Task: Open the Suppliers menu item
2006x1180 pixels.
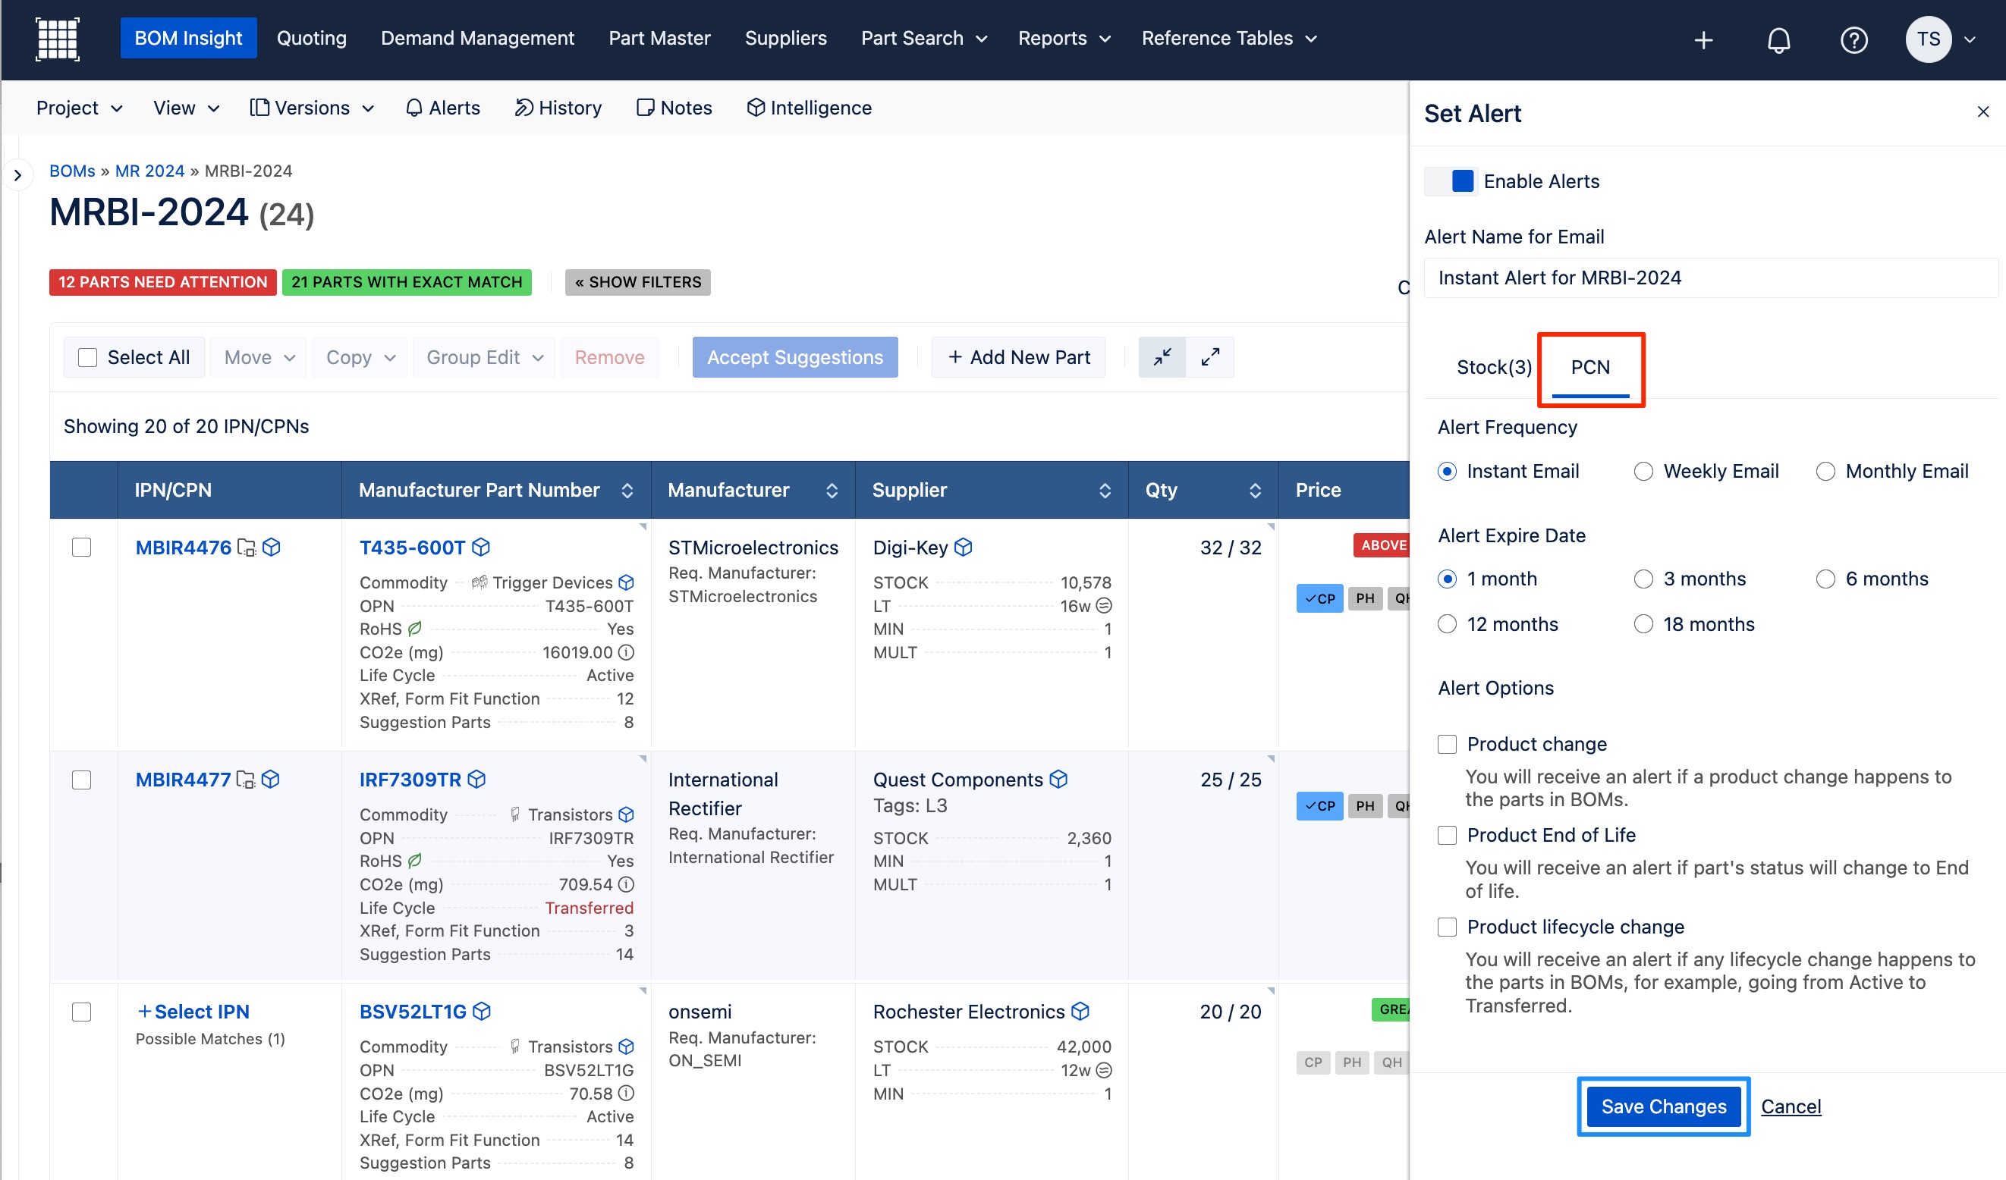Action: pos(786,38)
